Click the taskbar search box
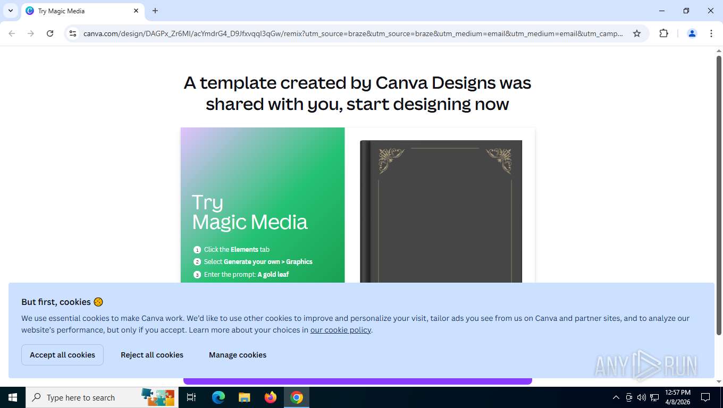The height and width of the screenshot is (408, 723). (x=102, y=397)
